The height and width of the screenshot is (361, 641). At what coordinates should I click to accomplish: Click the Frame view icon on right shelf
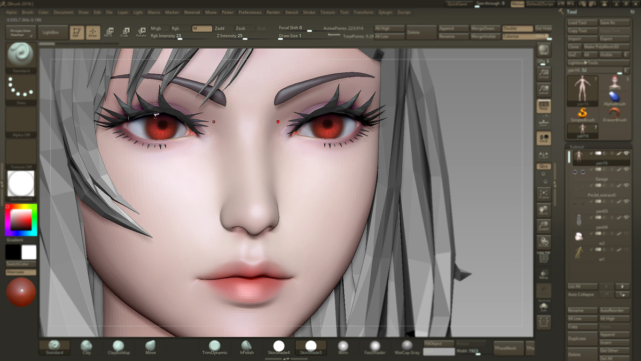coord(544,194)
